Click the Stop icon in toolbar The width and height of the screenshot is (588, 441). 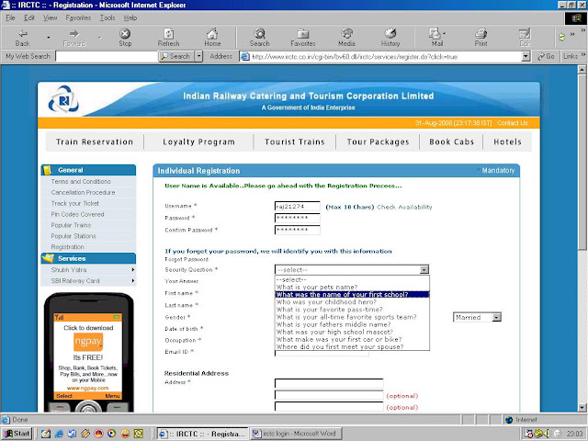[125, 38]
